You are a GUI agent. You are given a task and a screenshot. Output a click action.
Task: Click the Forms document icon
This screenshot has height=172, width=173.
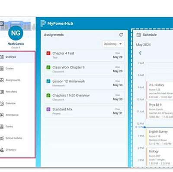tap(2, 127)
